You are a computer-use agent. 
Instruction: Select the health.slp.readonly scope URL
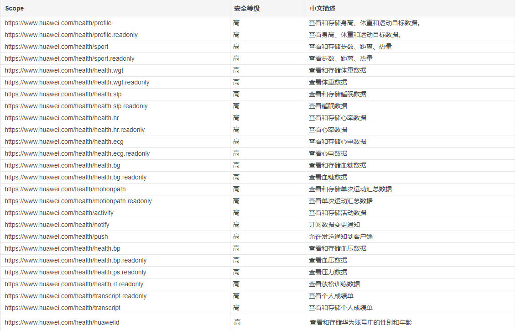coord(76,106)
